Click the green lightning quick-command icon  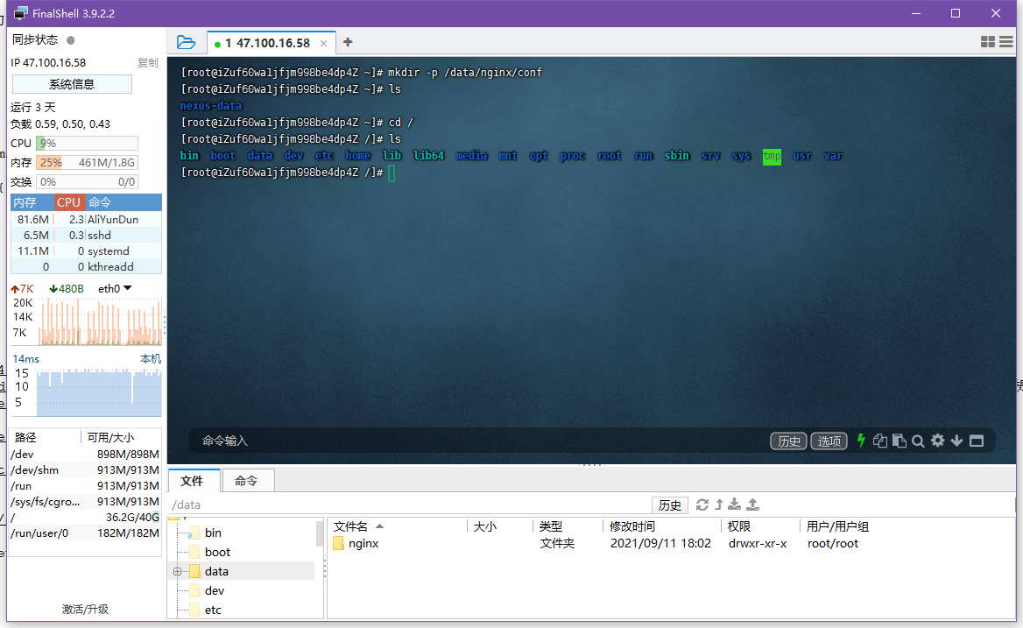[x=861, y=441]
